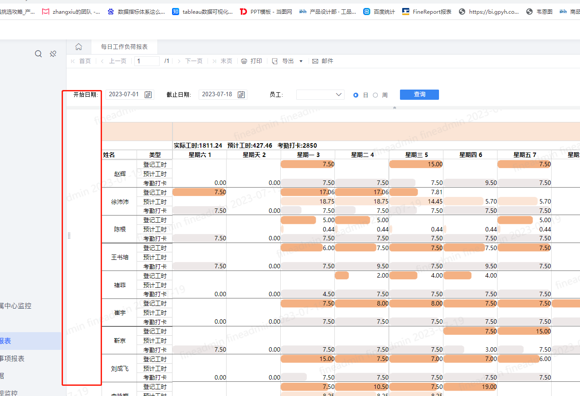The width and height of the screenshot is (580, 396).
Task: Open the zhangxiu的团队 bookmark
Action: pos(71,12)
